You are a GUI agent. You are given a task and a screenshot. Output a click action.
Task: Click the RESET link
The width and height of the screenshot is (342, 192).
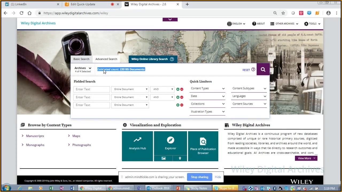point(246,70)
